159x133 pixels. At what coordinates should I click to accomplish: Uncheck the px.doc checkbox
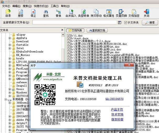click(x=69, y=52)
